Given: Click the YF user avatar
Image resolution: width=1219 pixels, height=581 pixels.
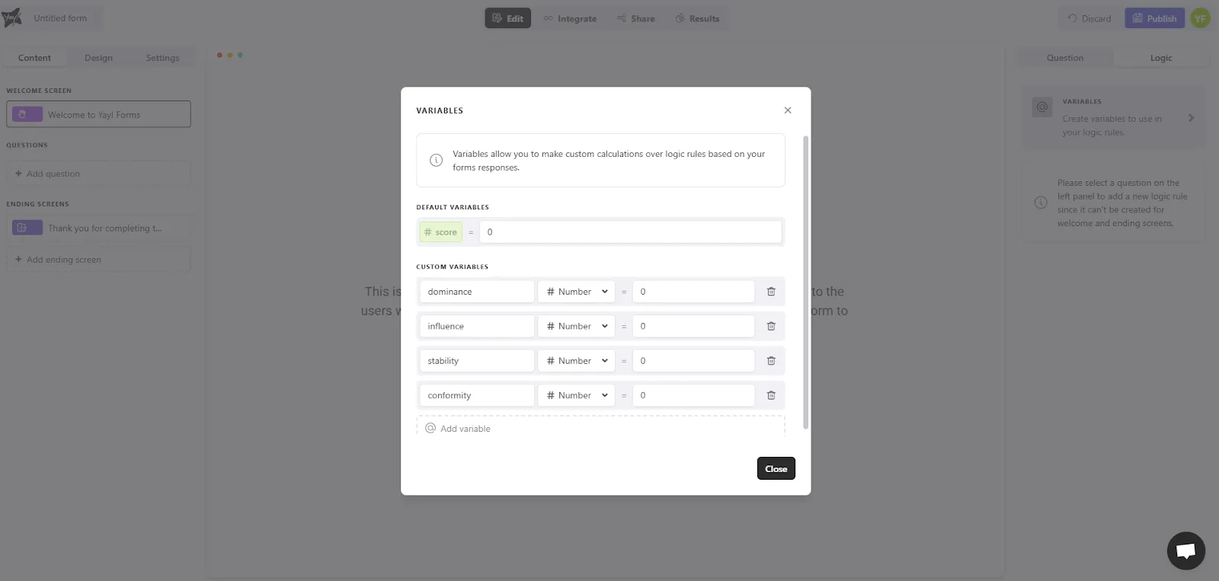Looking at the screenshot, I should click(1200, 18).
